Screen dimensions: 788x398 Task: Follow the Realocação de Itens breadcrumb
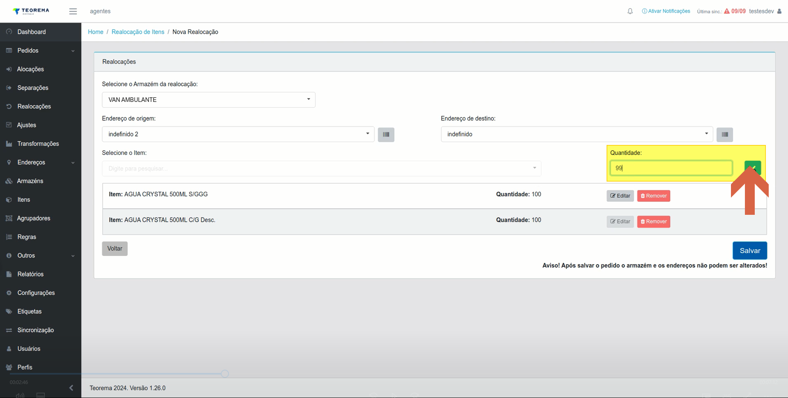point(138,32)
